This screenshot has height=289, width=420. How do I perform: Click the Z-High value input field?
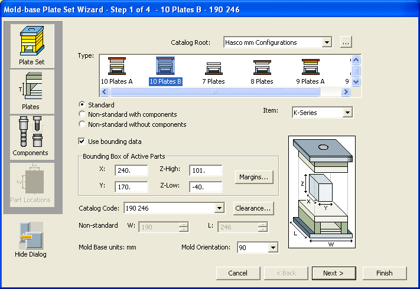pyautogui.click(x=205, y=170)
